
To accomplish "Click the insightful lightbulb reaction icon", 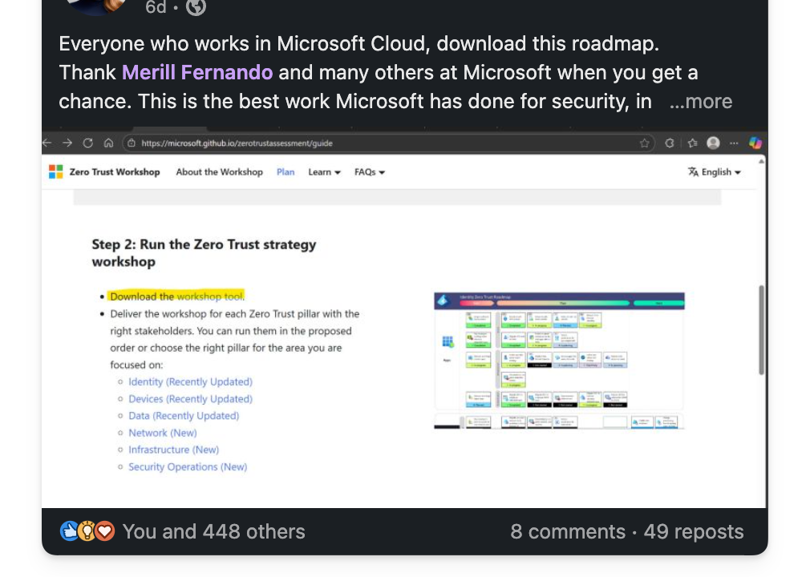I will coord(87,531).
